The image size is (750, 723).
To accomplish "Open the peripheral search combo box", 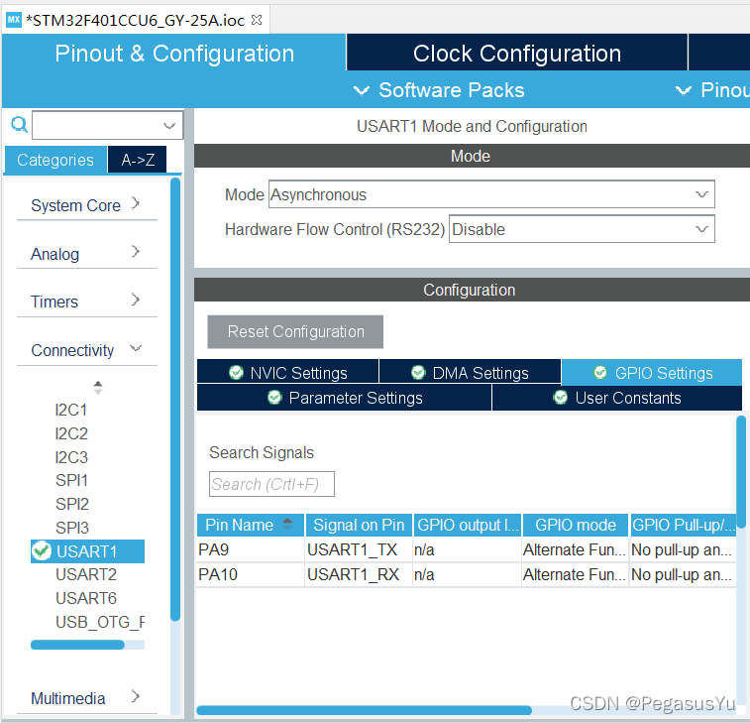I will click(107, 125).
